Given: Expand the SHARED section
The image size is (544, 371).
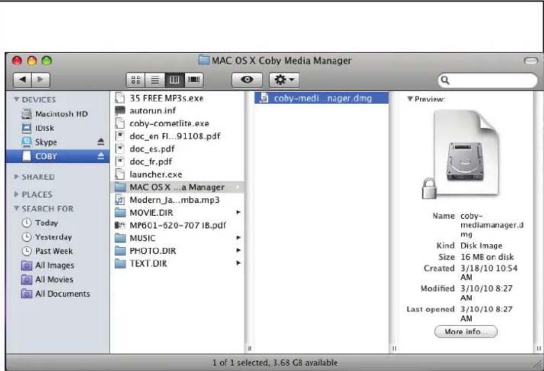Looking at the screenshot, I should pos(17,177).
